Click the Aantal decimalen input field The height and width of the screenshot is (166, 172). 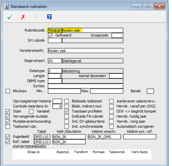116,76
